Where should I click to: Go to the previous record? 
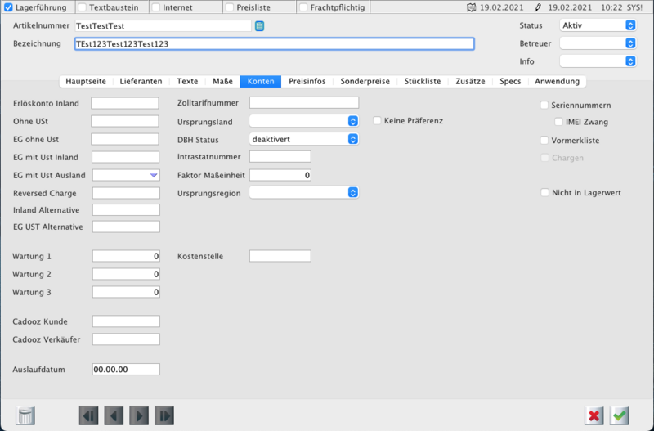click(114, 415)
